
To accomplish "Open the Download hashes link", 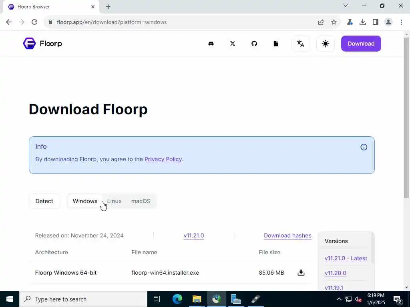I will [287, 235].
